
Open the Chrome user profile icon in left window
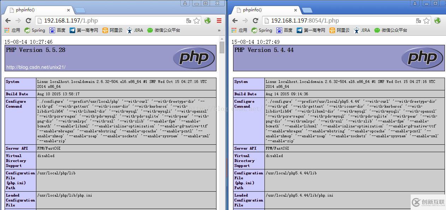[185, 3]
